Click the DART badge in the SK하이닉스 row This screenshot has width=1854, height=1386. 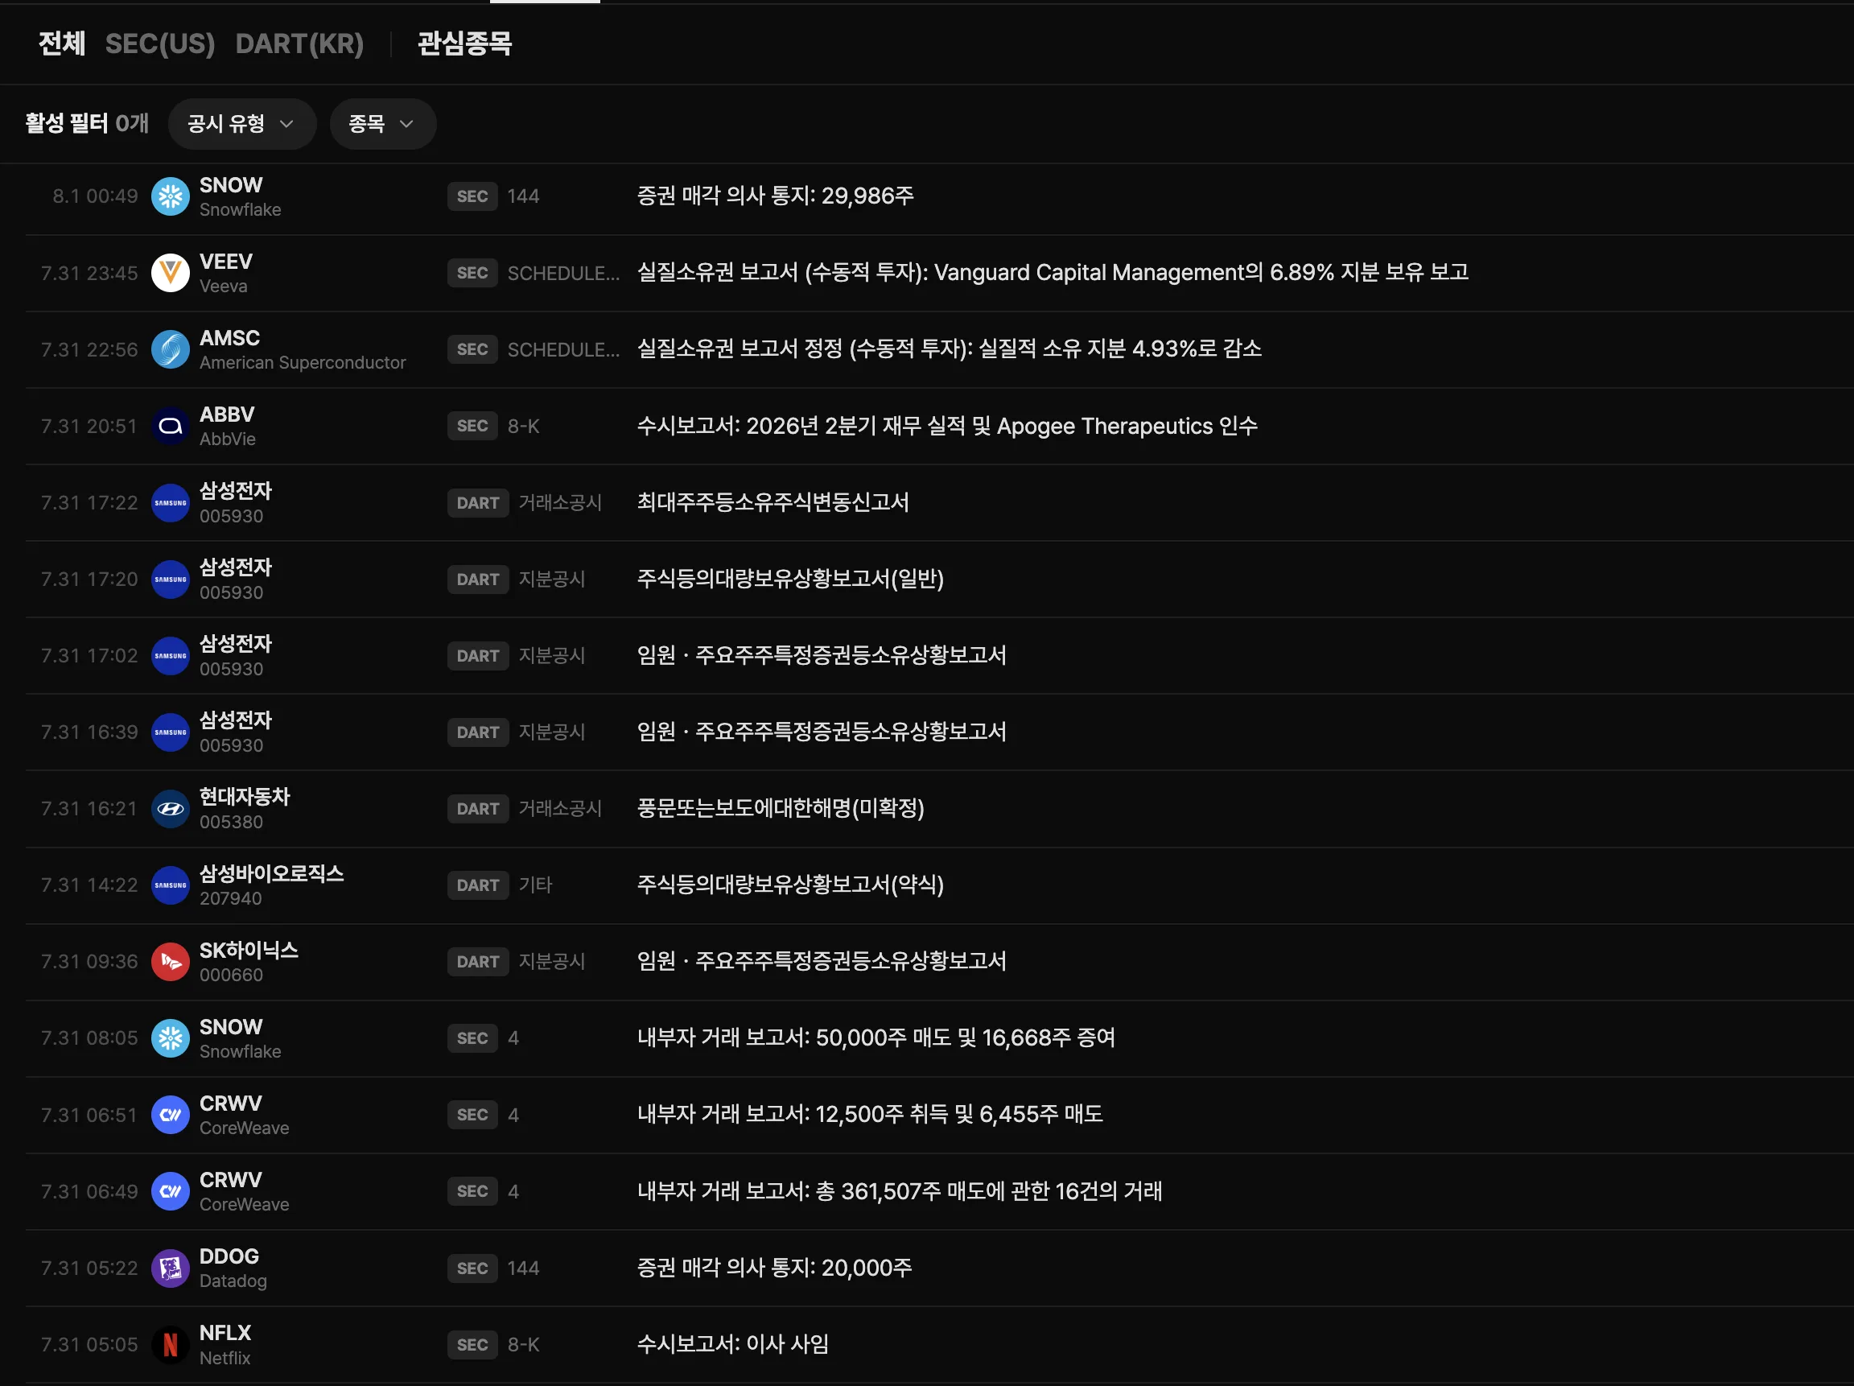coord(478,962)
